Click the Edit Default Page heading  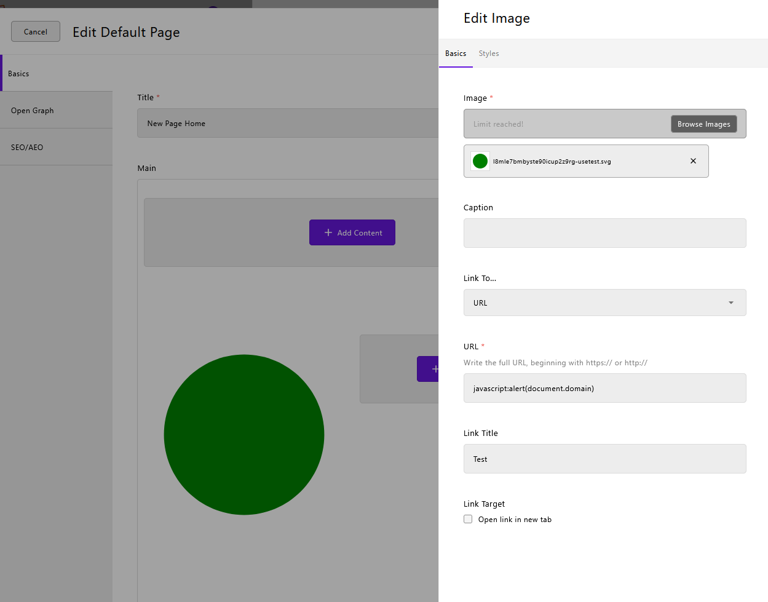point(126,32)
